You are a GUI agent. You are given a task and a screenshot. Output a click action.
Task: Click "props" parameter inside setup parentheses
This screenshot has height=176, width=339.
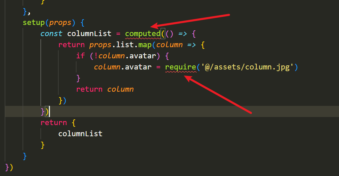point(60,23)
